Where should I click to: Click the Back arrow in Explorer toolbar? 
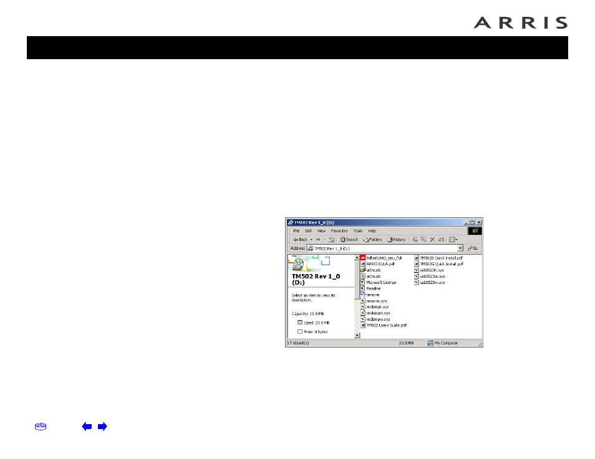pos(300,240)
